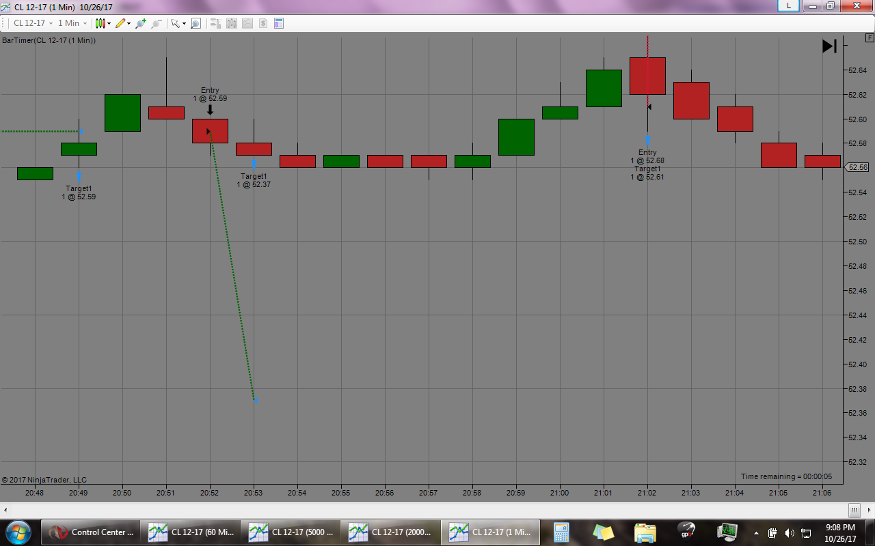This screenshot has height=546, width=875.
Task: Click the dollar sign toolbar icon
Action: 262,23
